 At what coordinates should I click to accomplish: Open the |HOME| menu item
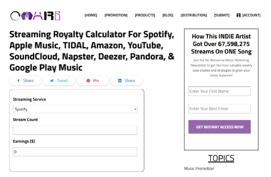[x=91, y=15]
